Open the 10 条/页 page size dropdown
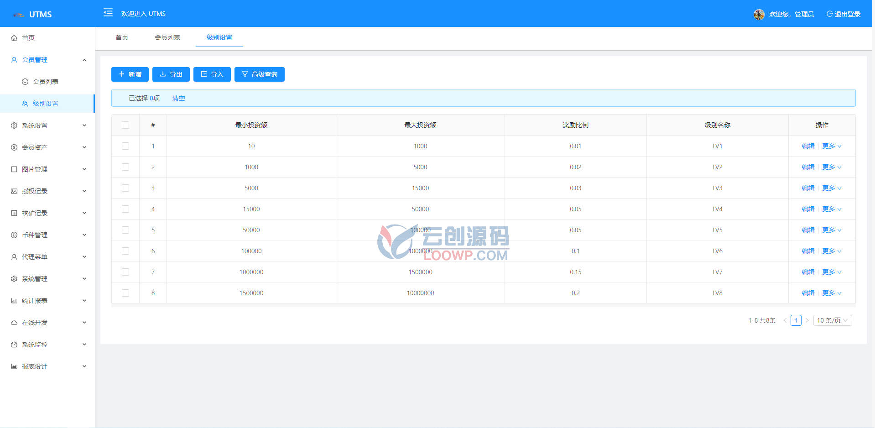Image resolution: width=875 pixels, height=428 pixels. (x=833, y=320)
